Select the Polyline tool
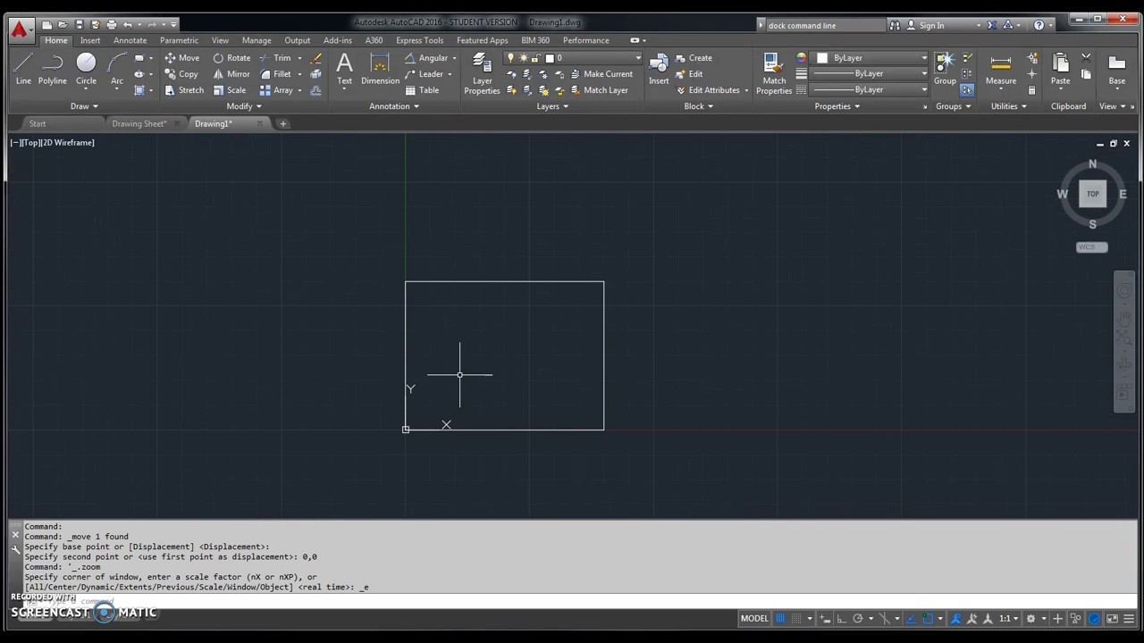 (52, 70)
